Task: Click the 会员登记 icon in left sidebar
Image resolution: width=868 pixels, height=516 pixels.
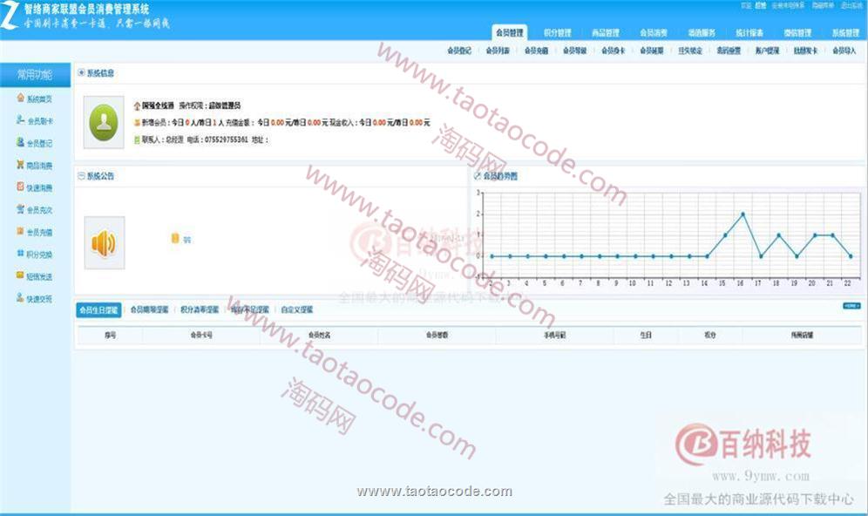Action: pyautogui.click(x=20, y=142)
